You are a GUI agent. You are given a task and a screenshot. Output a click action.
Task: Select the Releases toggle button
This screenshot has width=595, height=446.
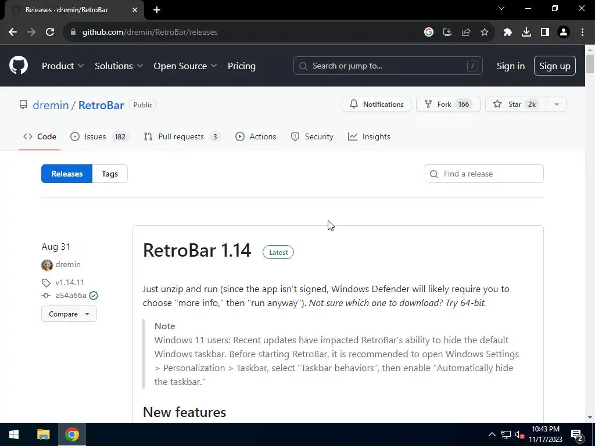67,174
